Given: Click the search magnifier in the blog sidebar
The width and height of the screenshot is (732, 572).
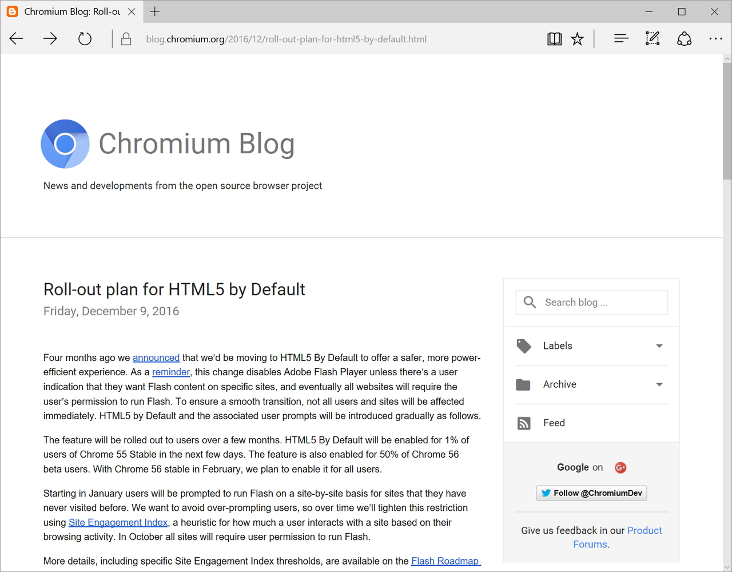Looking at the screenshot, I should (x=529, y=302).
